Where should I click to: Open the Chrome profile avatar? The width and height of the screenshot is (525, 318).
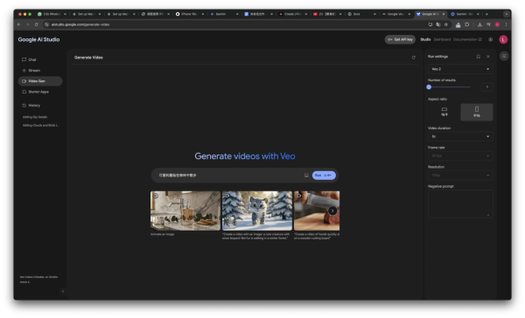coord(498,24)
